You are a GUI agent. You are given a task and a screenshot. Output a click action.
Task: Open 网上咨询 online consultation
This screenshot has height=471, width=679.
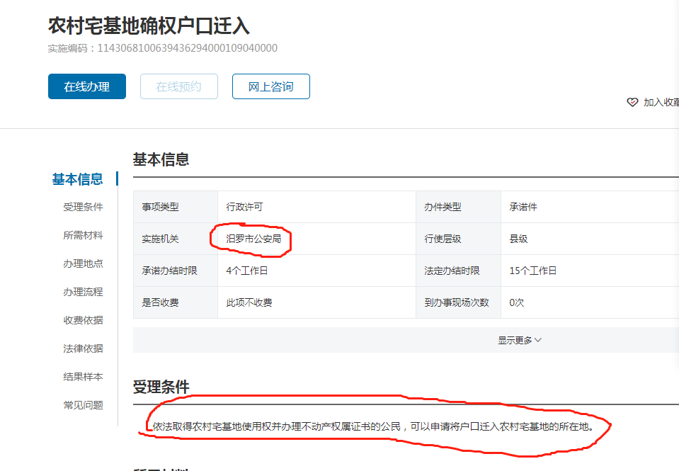[x=270, y=86]
